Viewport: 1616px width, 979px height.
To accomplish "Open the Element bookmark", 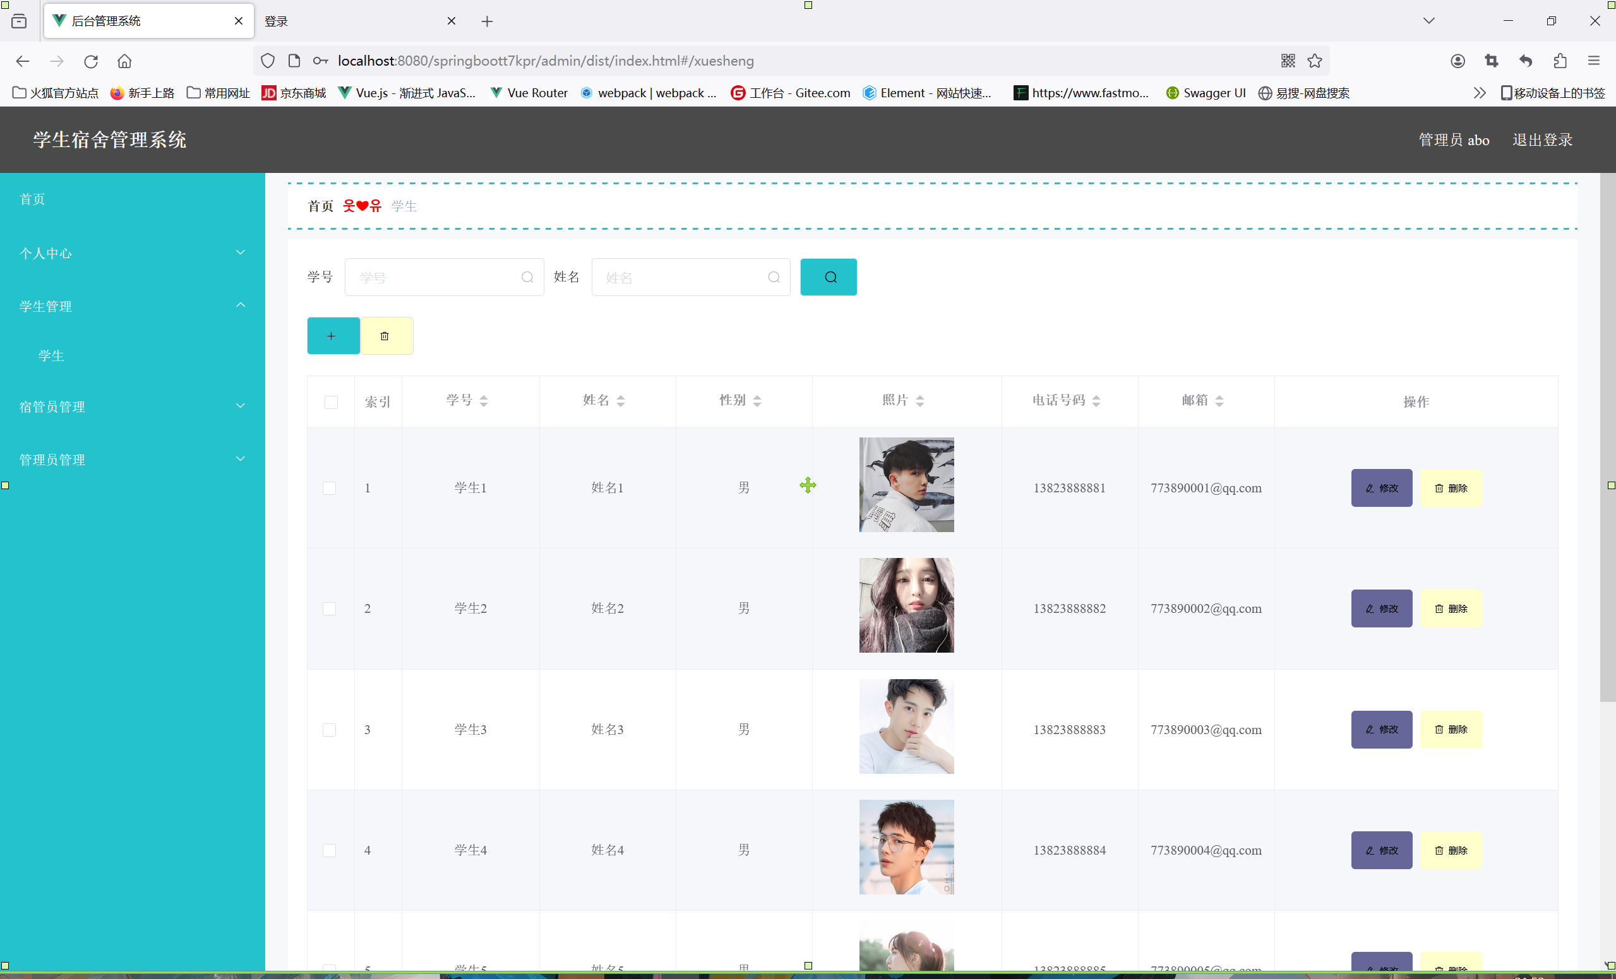I will click(926, 93).
